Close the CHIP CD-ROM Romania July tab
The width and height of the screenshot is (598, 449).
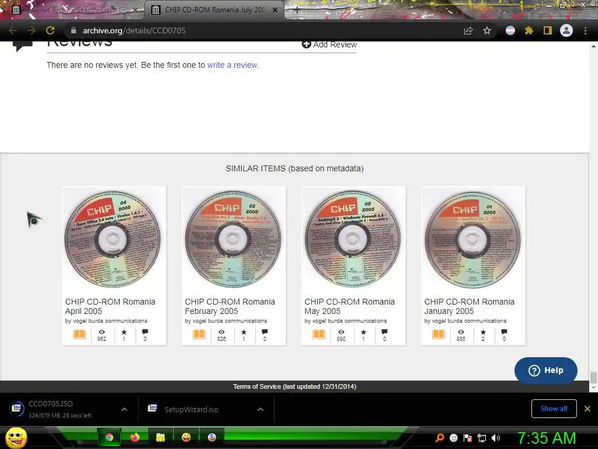point(275,10)
